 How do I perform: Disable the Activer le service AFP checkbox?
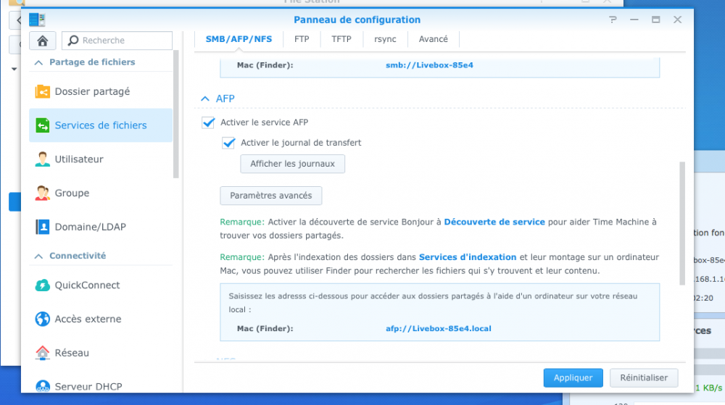[208, 122]
